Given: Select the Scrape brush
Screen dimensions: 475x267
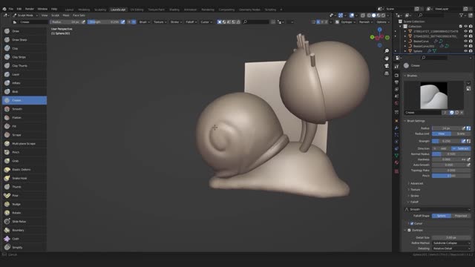Looking at the screenshot, I should [24, 135].
